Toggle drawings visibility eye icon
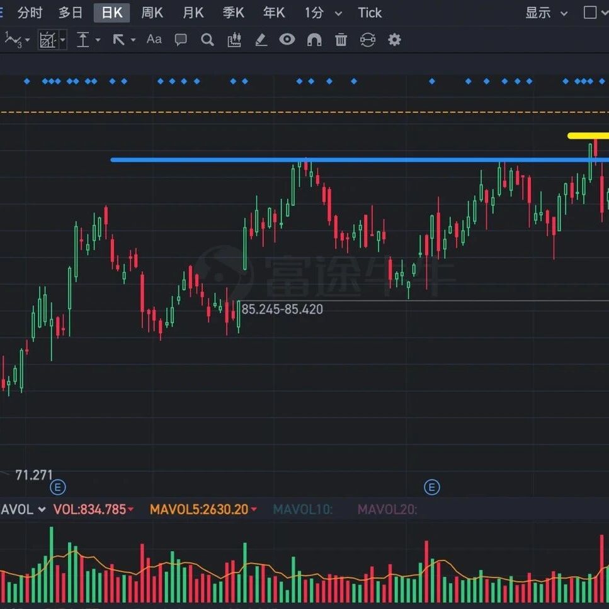 (287, 39)
